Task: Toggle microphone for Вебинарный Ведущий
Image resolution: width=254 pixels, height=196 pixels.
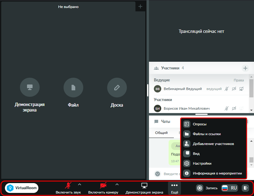Action: click(x=227, y=89)
